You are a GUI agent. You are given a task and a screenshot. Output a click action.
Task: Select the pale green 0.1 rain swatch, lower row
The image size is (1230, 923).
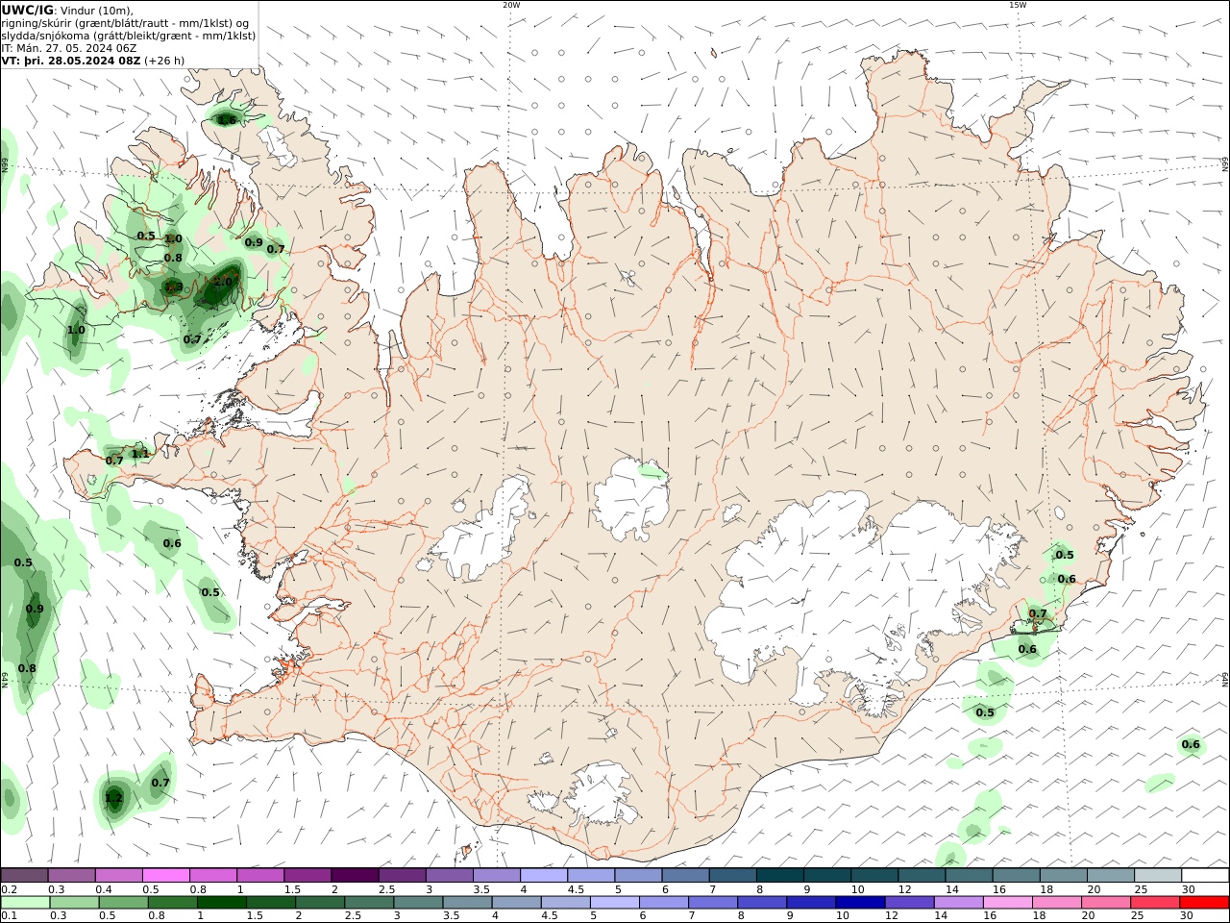click(x=26, y=903)
